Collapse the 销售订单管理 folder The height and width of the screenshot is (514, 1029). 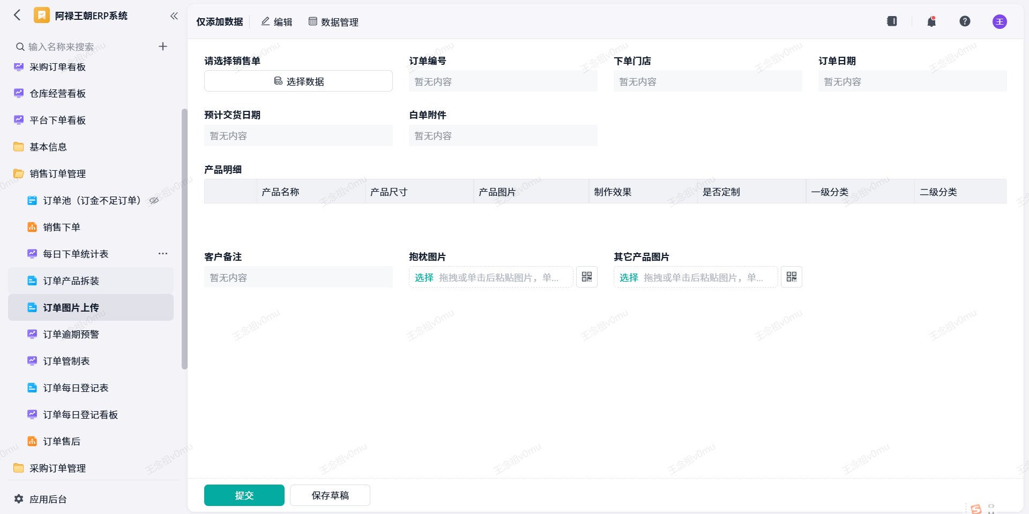click(x=19, y=174)
